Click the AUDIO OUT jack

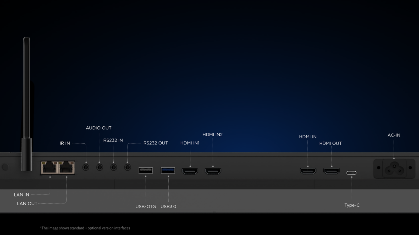pos(100,167)
